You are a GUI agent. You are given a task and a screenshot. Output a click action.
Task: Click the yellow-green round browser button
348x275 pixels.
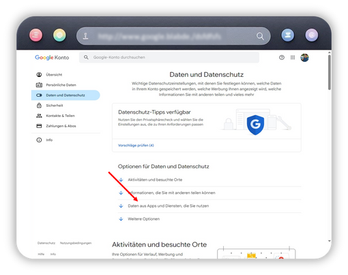click(59, 35)
